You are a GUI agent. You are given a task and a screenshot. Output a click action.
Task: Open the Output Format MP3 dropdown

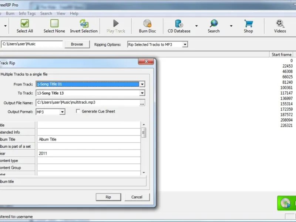[62, 112]
